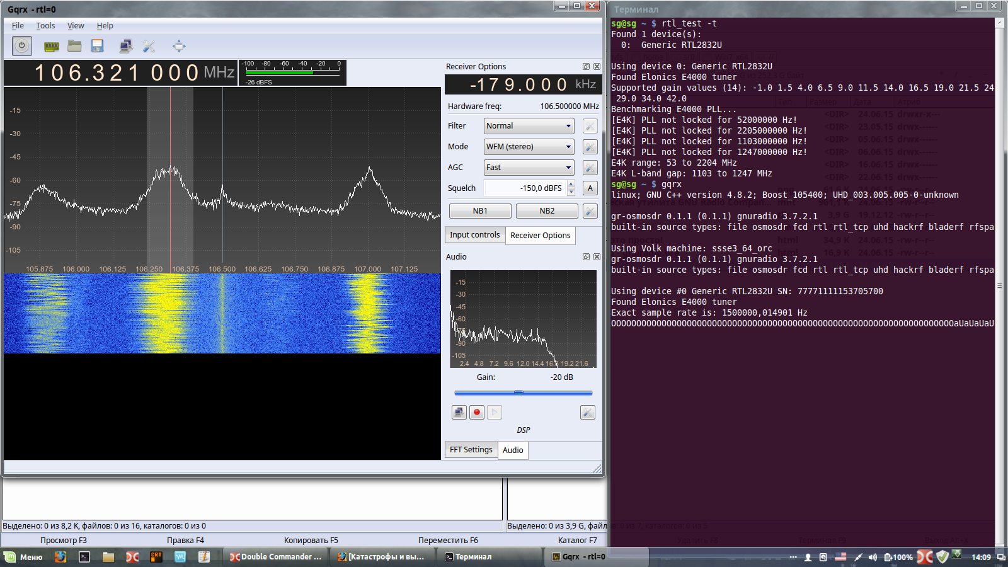Expand the Filter dropdown set to Normal
This screenshot has height=567, width=1008.
click(x=529, y=126)
